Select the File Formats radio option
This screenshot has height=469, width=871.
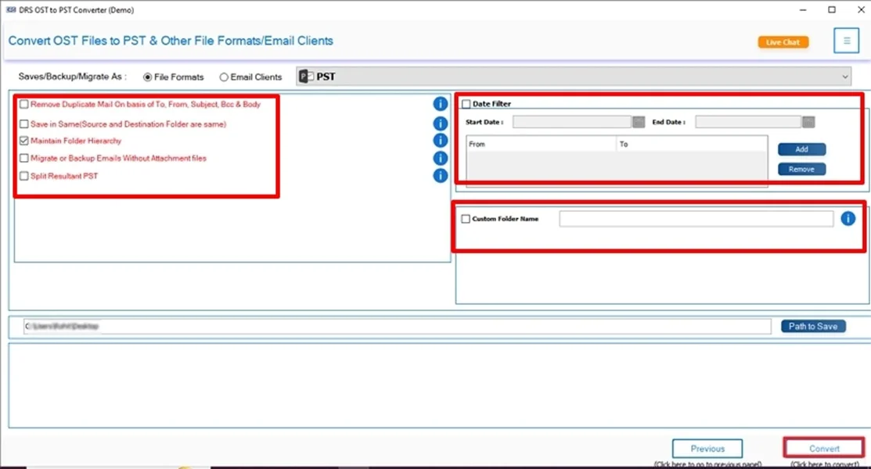point(146,77)
